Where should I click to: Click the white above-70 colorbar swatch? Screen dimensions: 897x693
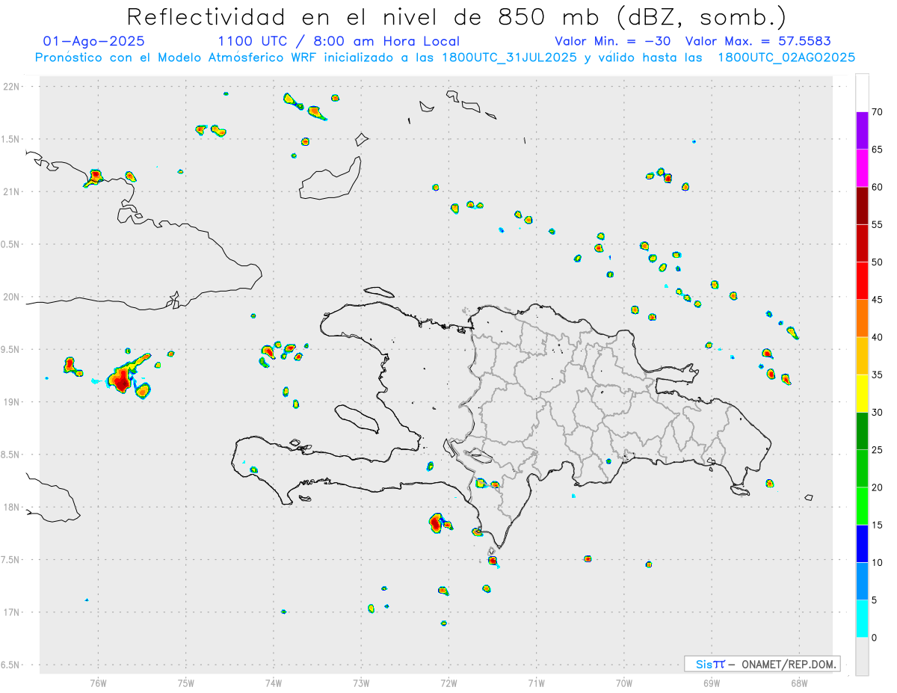(x=862, y=93)
